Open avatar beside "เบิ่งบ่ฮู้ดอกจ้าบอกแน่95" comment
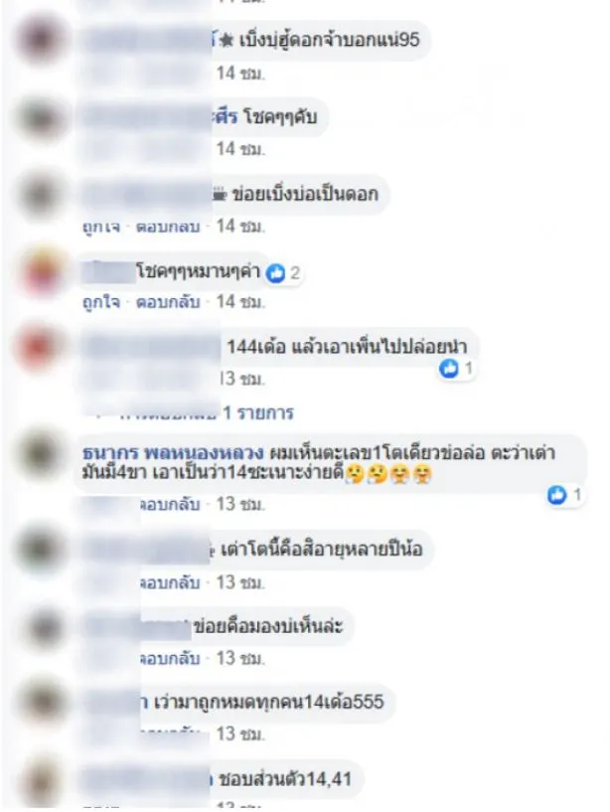 point(41,39)
